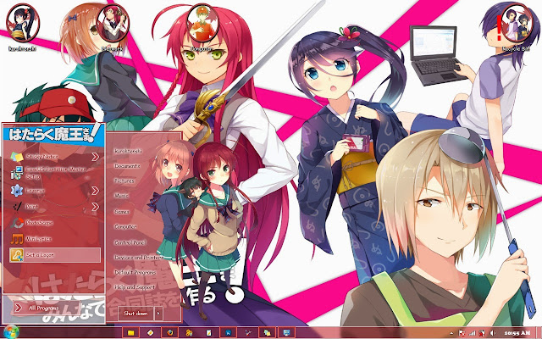Open Default Programs
The image size is (542, 339).
point(135,272)
